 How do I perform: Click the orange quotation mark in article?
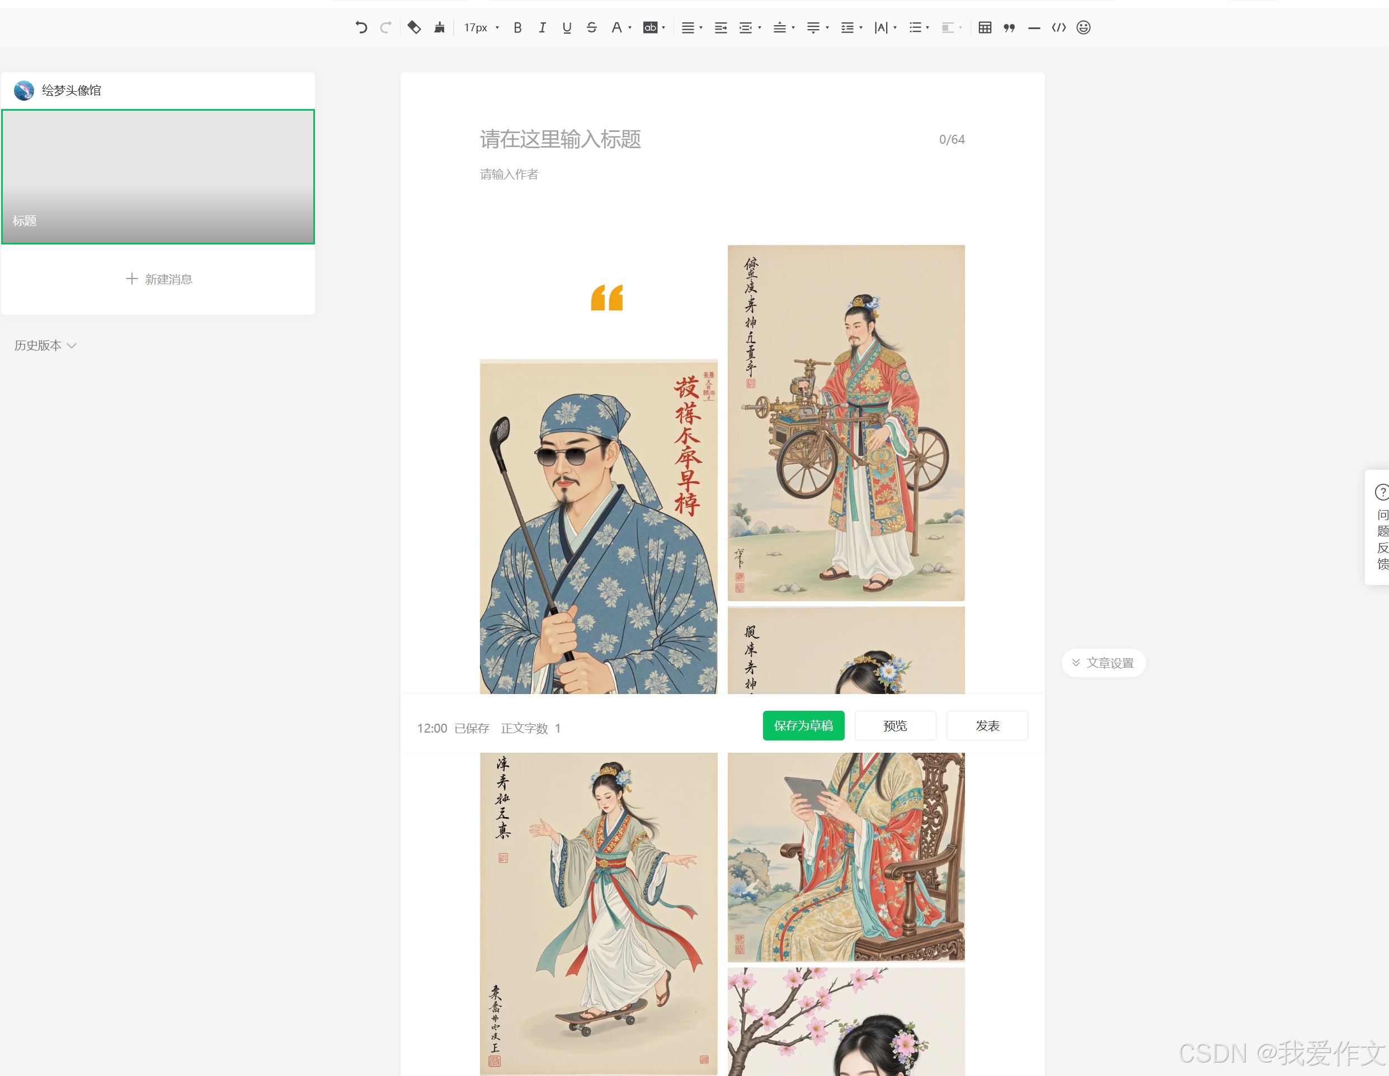[607, 298]
